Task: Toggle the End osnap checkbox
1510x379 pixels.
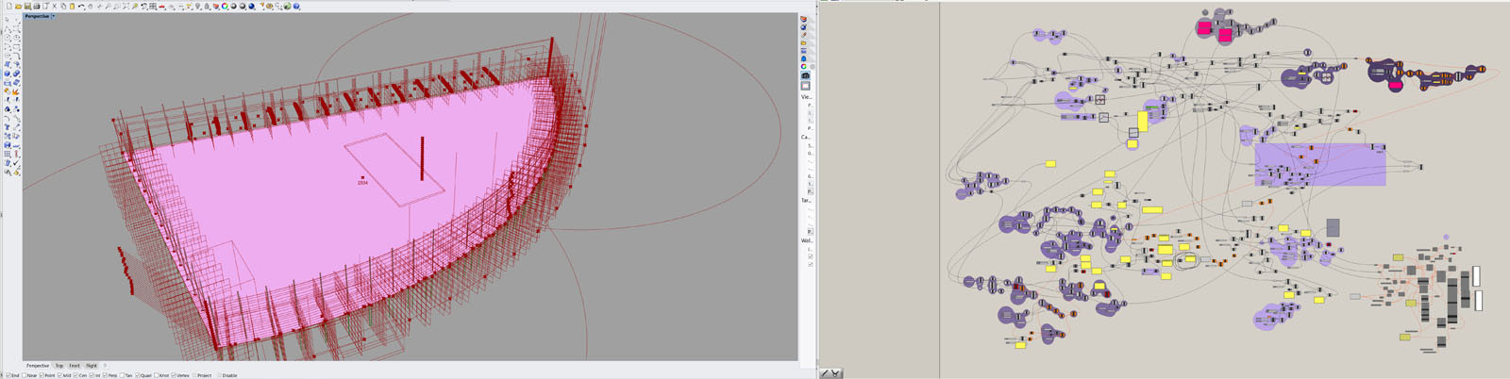Action: tap(9, 375)
